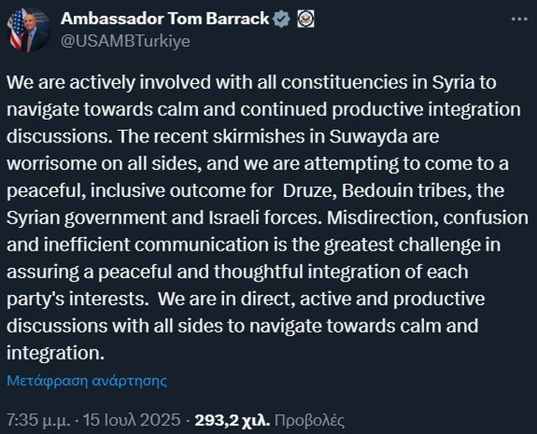The width and height of the screenshot is (537, 434).
Task: Open Ambassador Tom Barrack's profile photo
Action: click(29, 30)
